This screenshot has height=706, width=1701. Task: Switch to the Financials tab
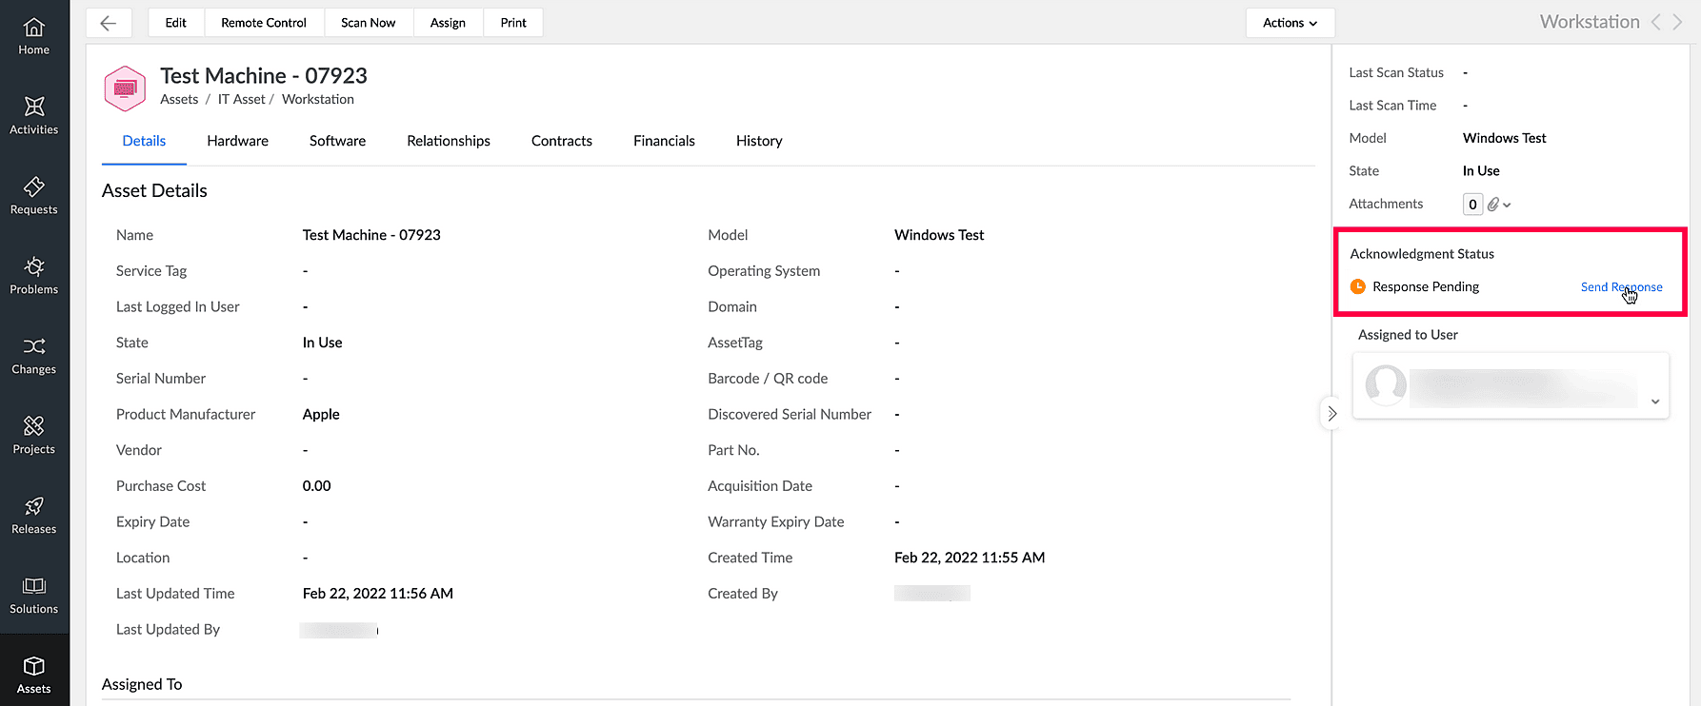tap(664, 141)
